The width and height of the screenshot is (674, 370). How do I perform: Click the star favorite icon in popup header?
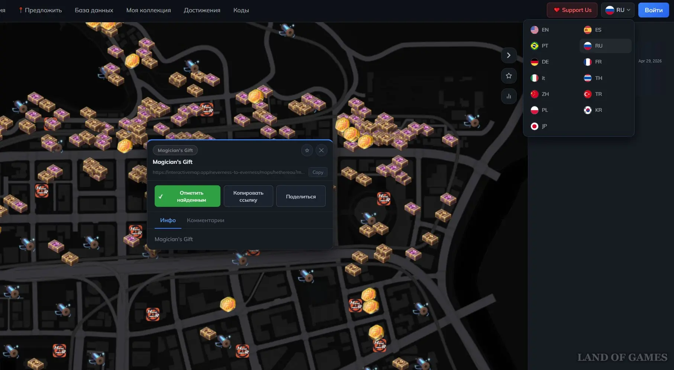coord(307,150)
